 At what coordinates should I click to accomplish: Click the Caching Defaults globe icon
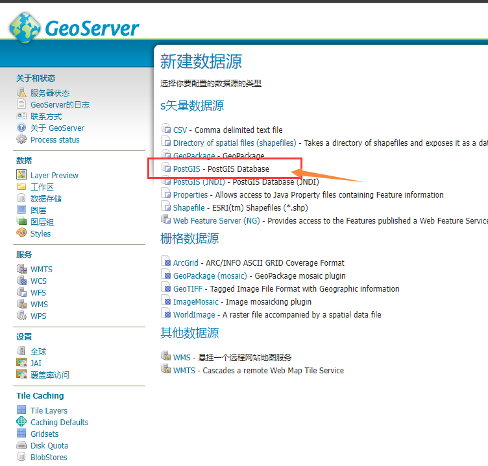point(21,421)
